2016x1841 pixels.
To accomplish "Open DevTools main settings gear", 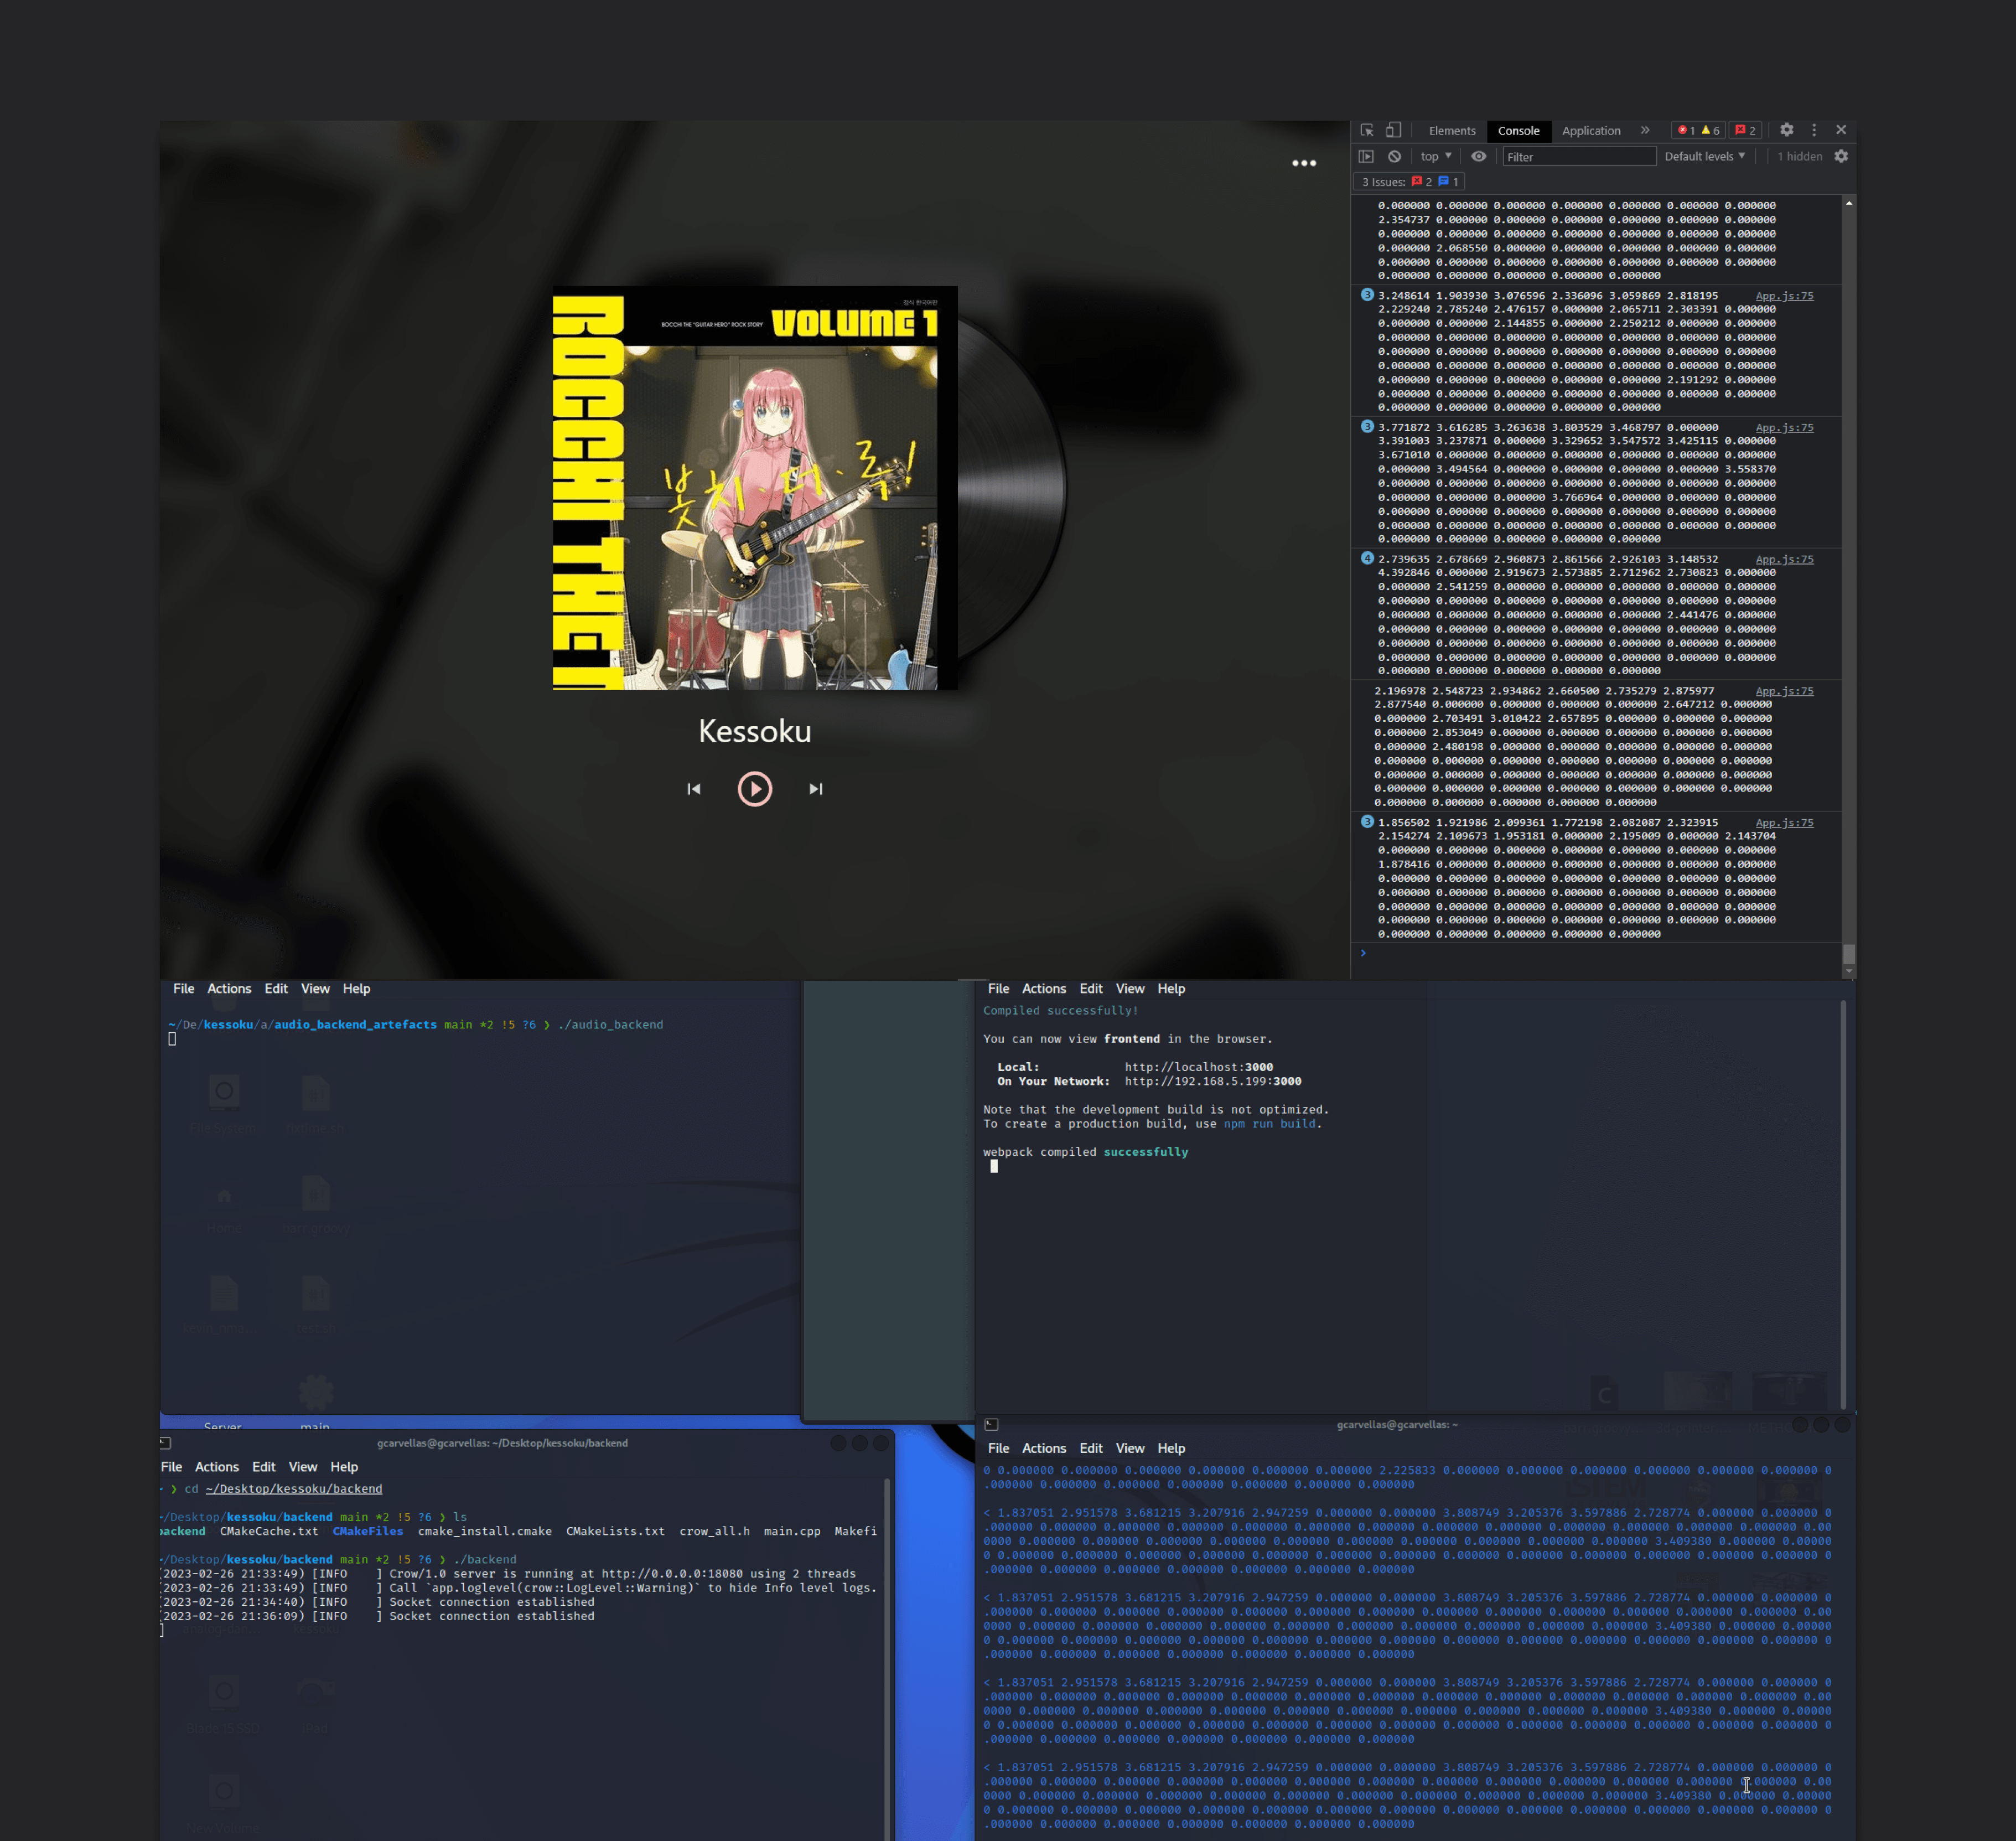I will point(1786,130).
